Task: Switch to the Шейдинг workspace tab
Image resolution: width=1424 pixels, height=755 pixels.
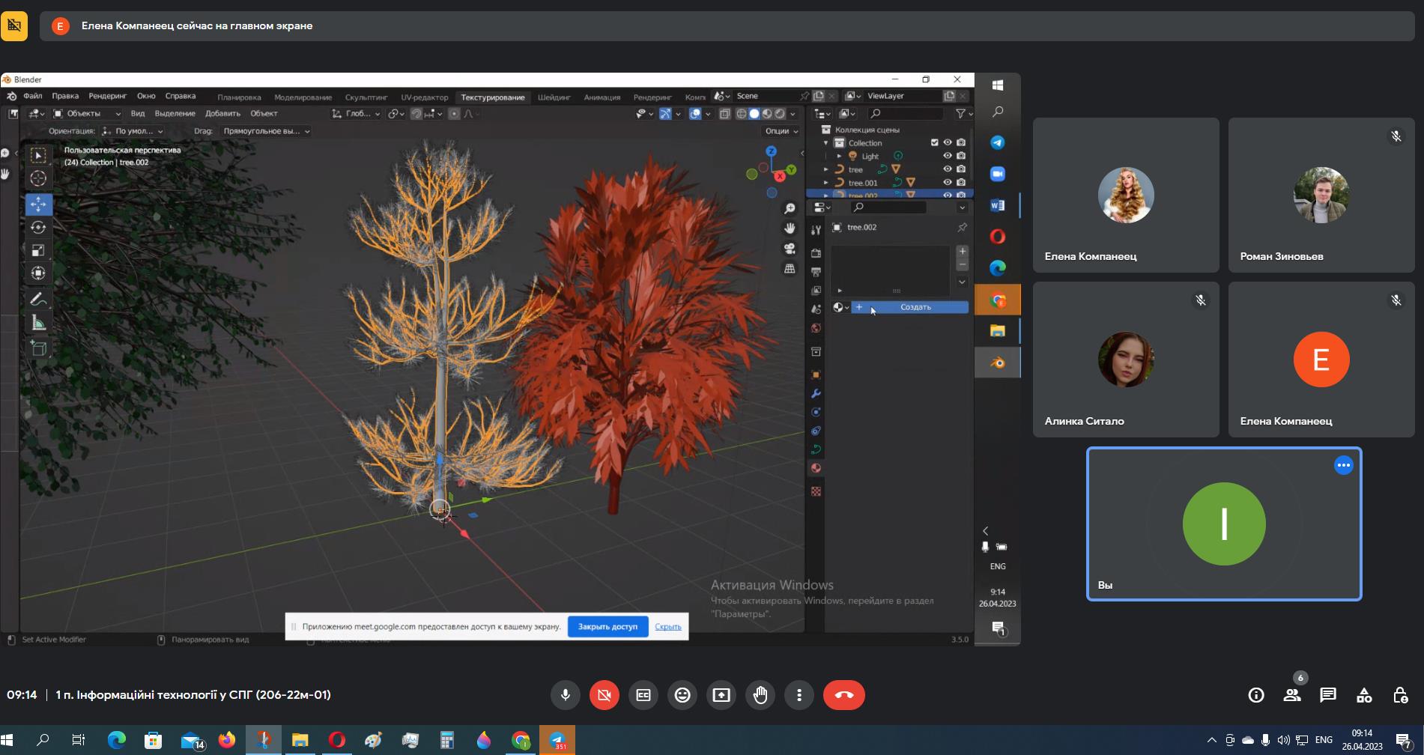Action: (554, 97)
